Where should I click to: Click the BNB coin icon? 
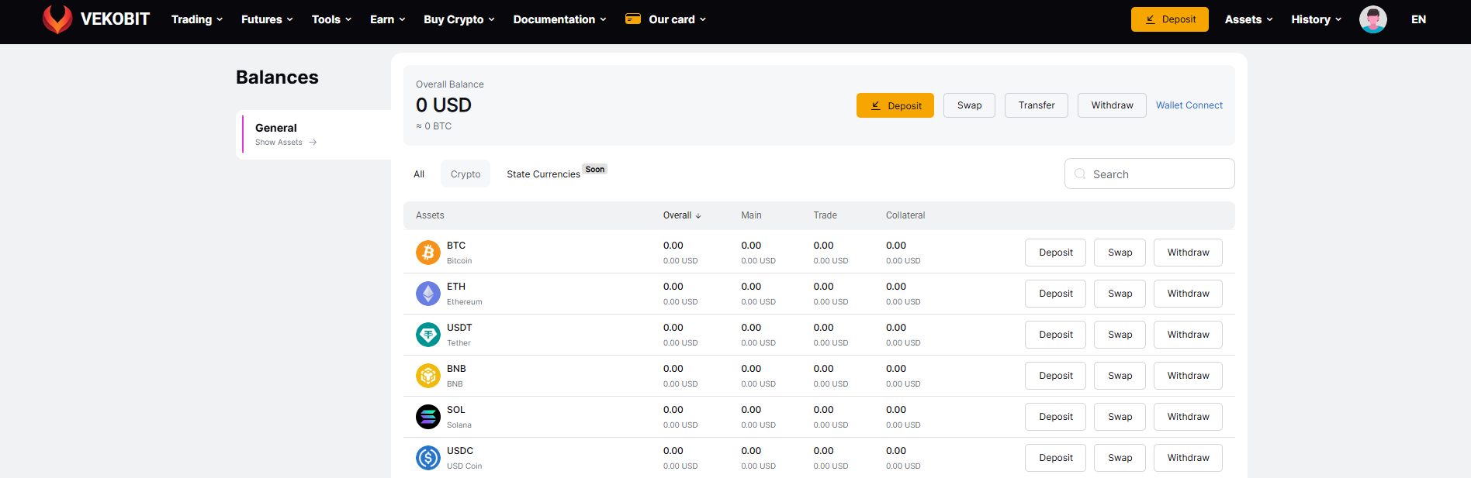pos(428,376)
